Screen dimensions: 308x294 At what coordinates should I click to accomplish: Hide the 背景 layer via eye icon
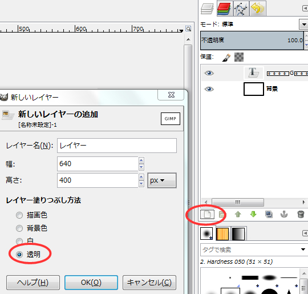[209, 89]
